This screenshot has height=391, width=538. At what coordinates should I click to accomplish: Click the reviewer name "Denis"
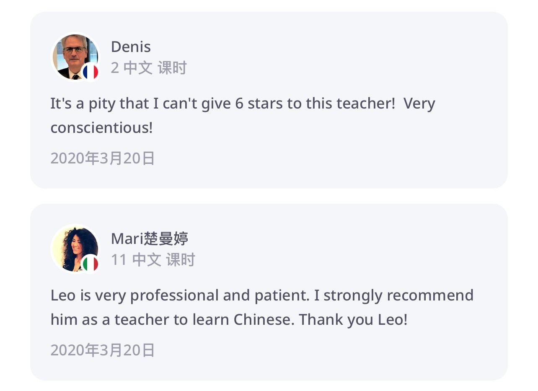point(131,47)
